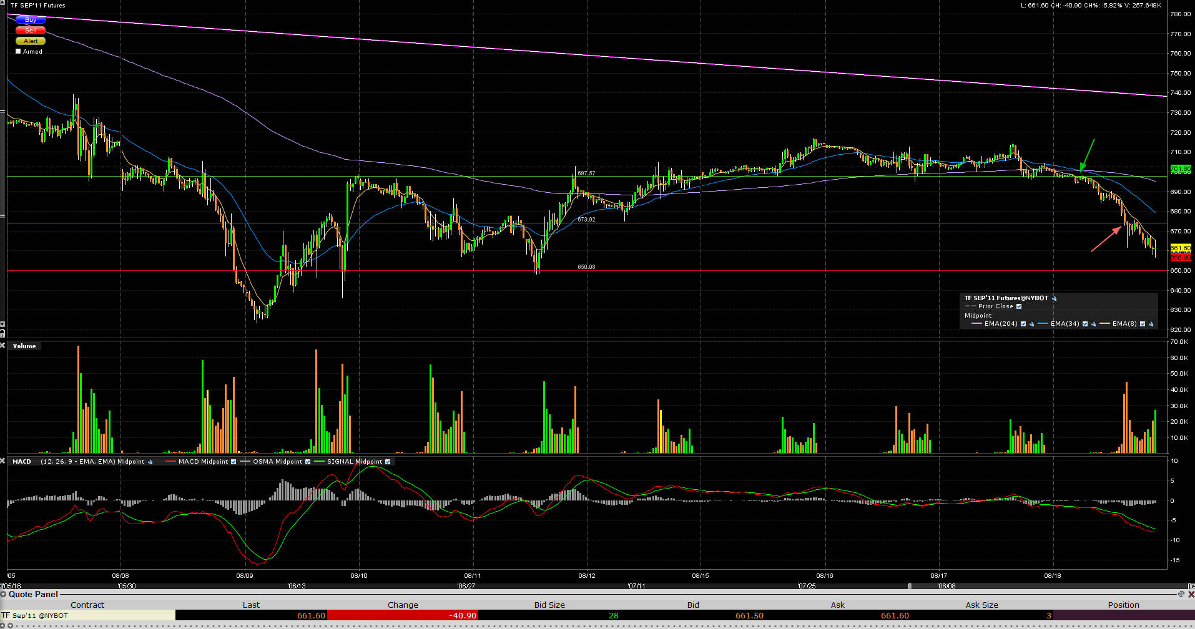Click the Position column header
Image resolution: width=1195 pixels, height=629 pixels.
pyautogui.click(x=1124, y=605)
